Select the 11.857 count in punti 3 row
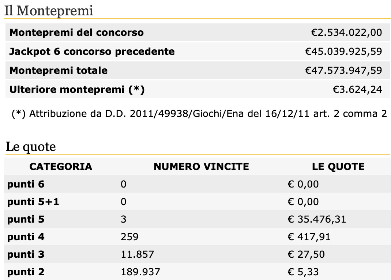Screen dimensions: 391x280 click(x=138, y=254)
